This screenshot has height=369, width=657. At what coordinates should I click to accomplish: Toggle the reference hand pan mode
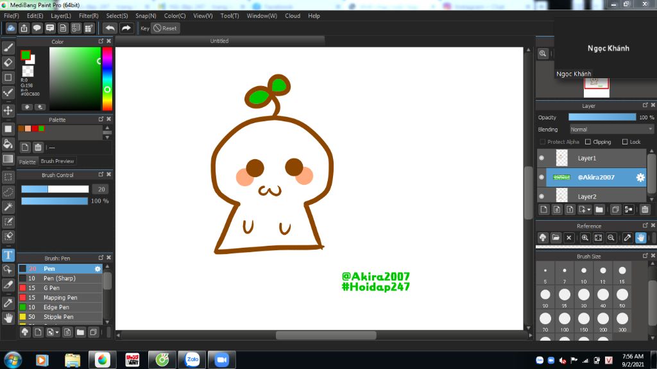coord(640,237)
